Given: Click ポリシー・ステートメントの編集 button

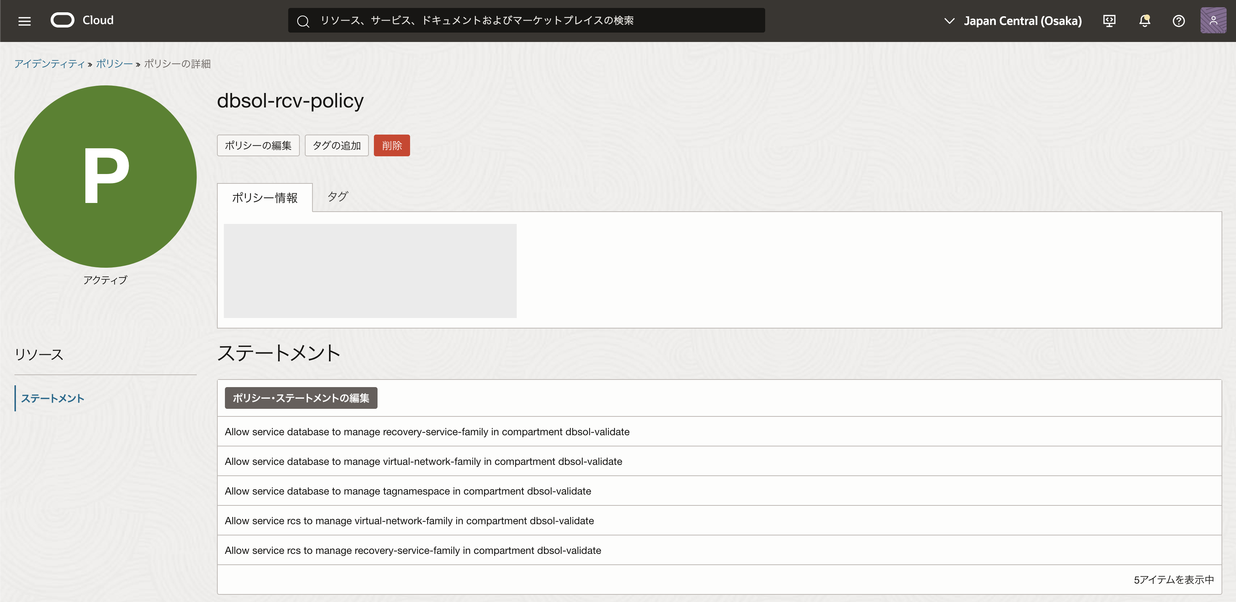Looking at the screenshot, I should [x=301, y=398].
